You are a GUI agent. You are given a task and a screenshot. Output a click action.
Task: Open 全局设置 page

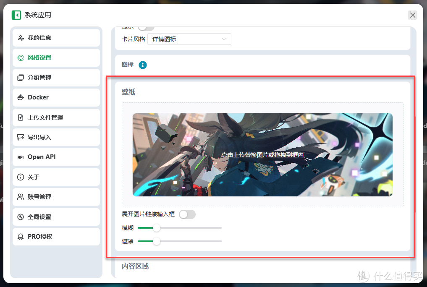56,217
